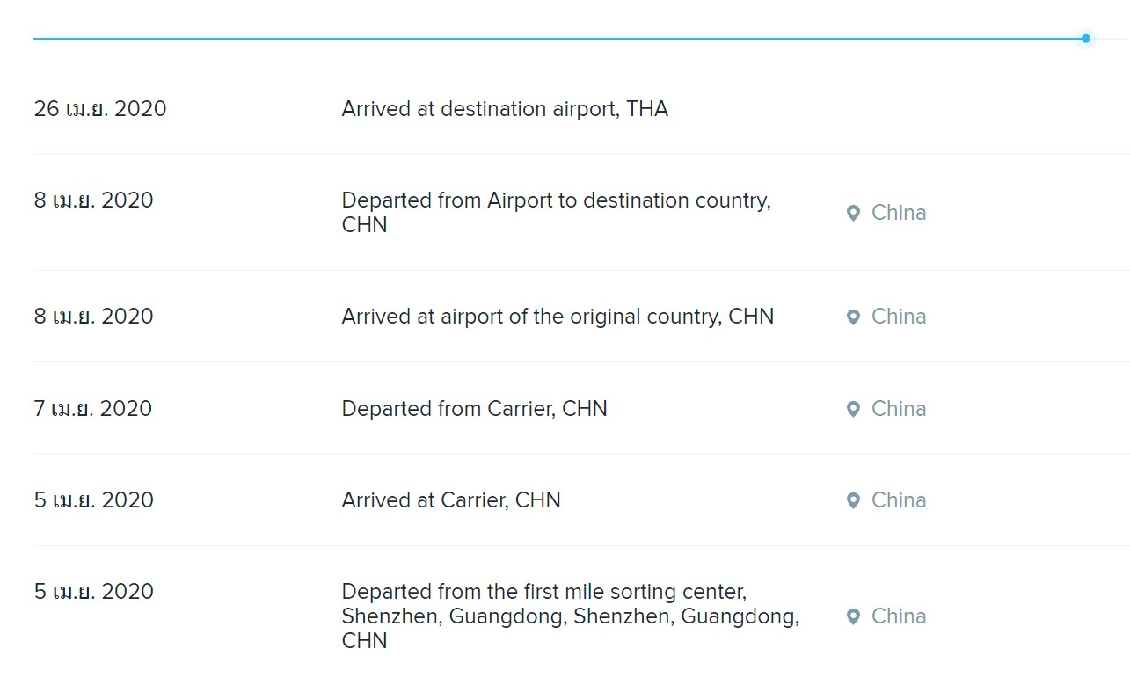Click location pin in "Arrived at Carrier" row
Image resolution: width=1130 pixels, height=678 pixels.
tap(852, 500)
